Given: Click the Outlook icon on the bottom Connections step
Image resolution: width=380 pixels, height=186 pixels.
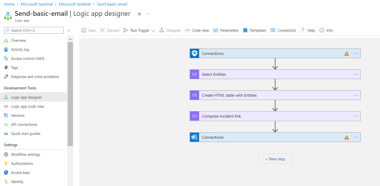Looking at the screenshot, I should [x=194, y=137].
